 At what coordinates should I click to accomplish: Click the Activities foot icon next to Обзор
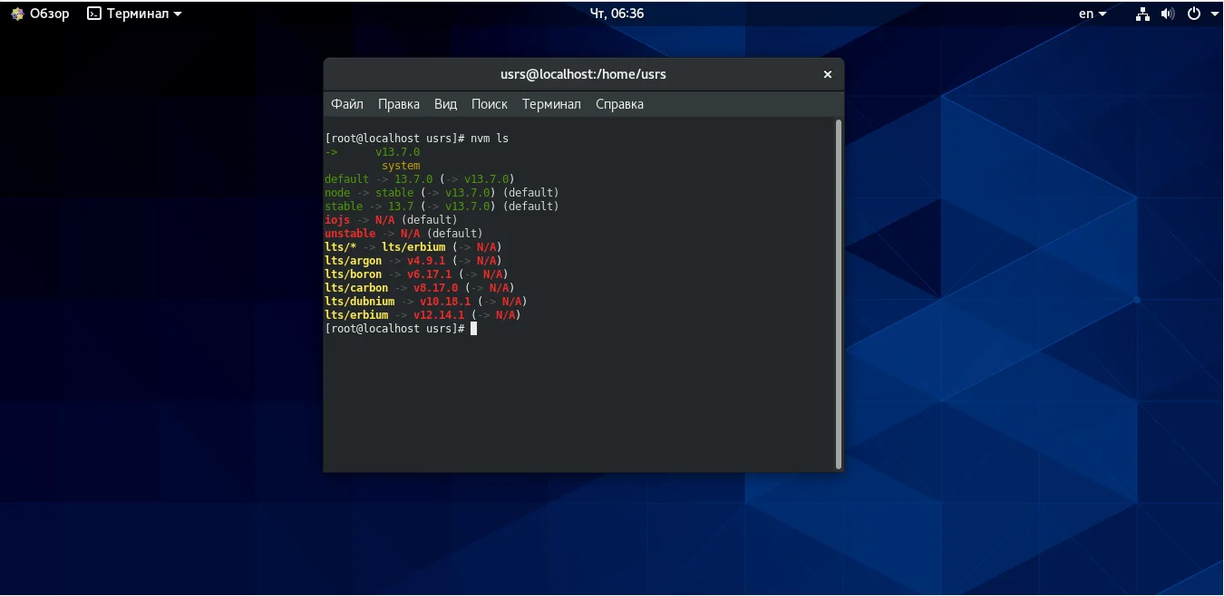[x=17, y=14]
